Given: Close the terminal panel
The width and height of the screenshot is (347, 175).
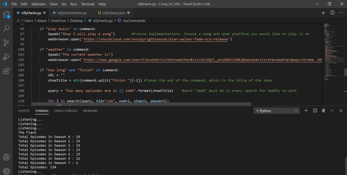Looking at the screenshot, I should [x=341, y=111].
